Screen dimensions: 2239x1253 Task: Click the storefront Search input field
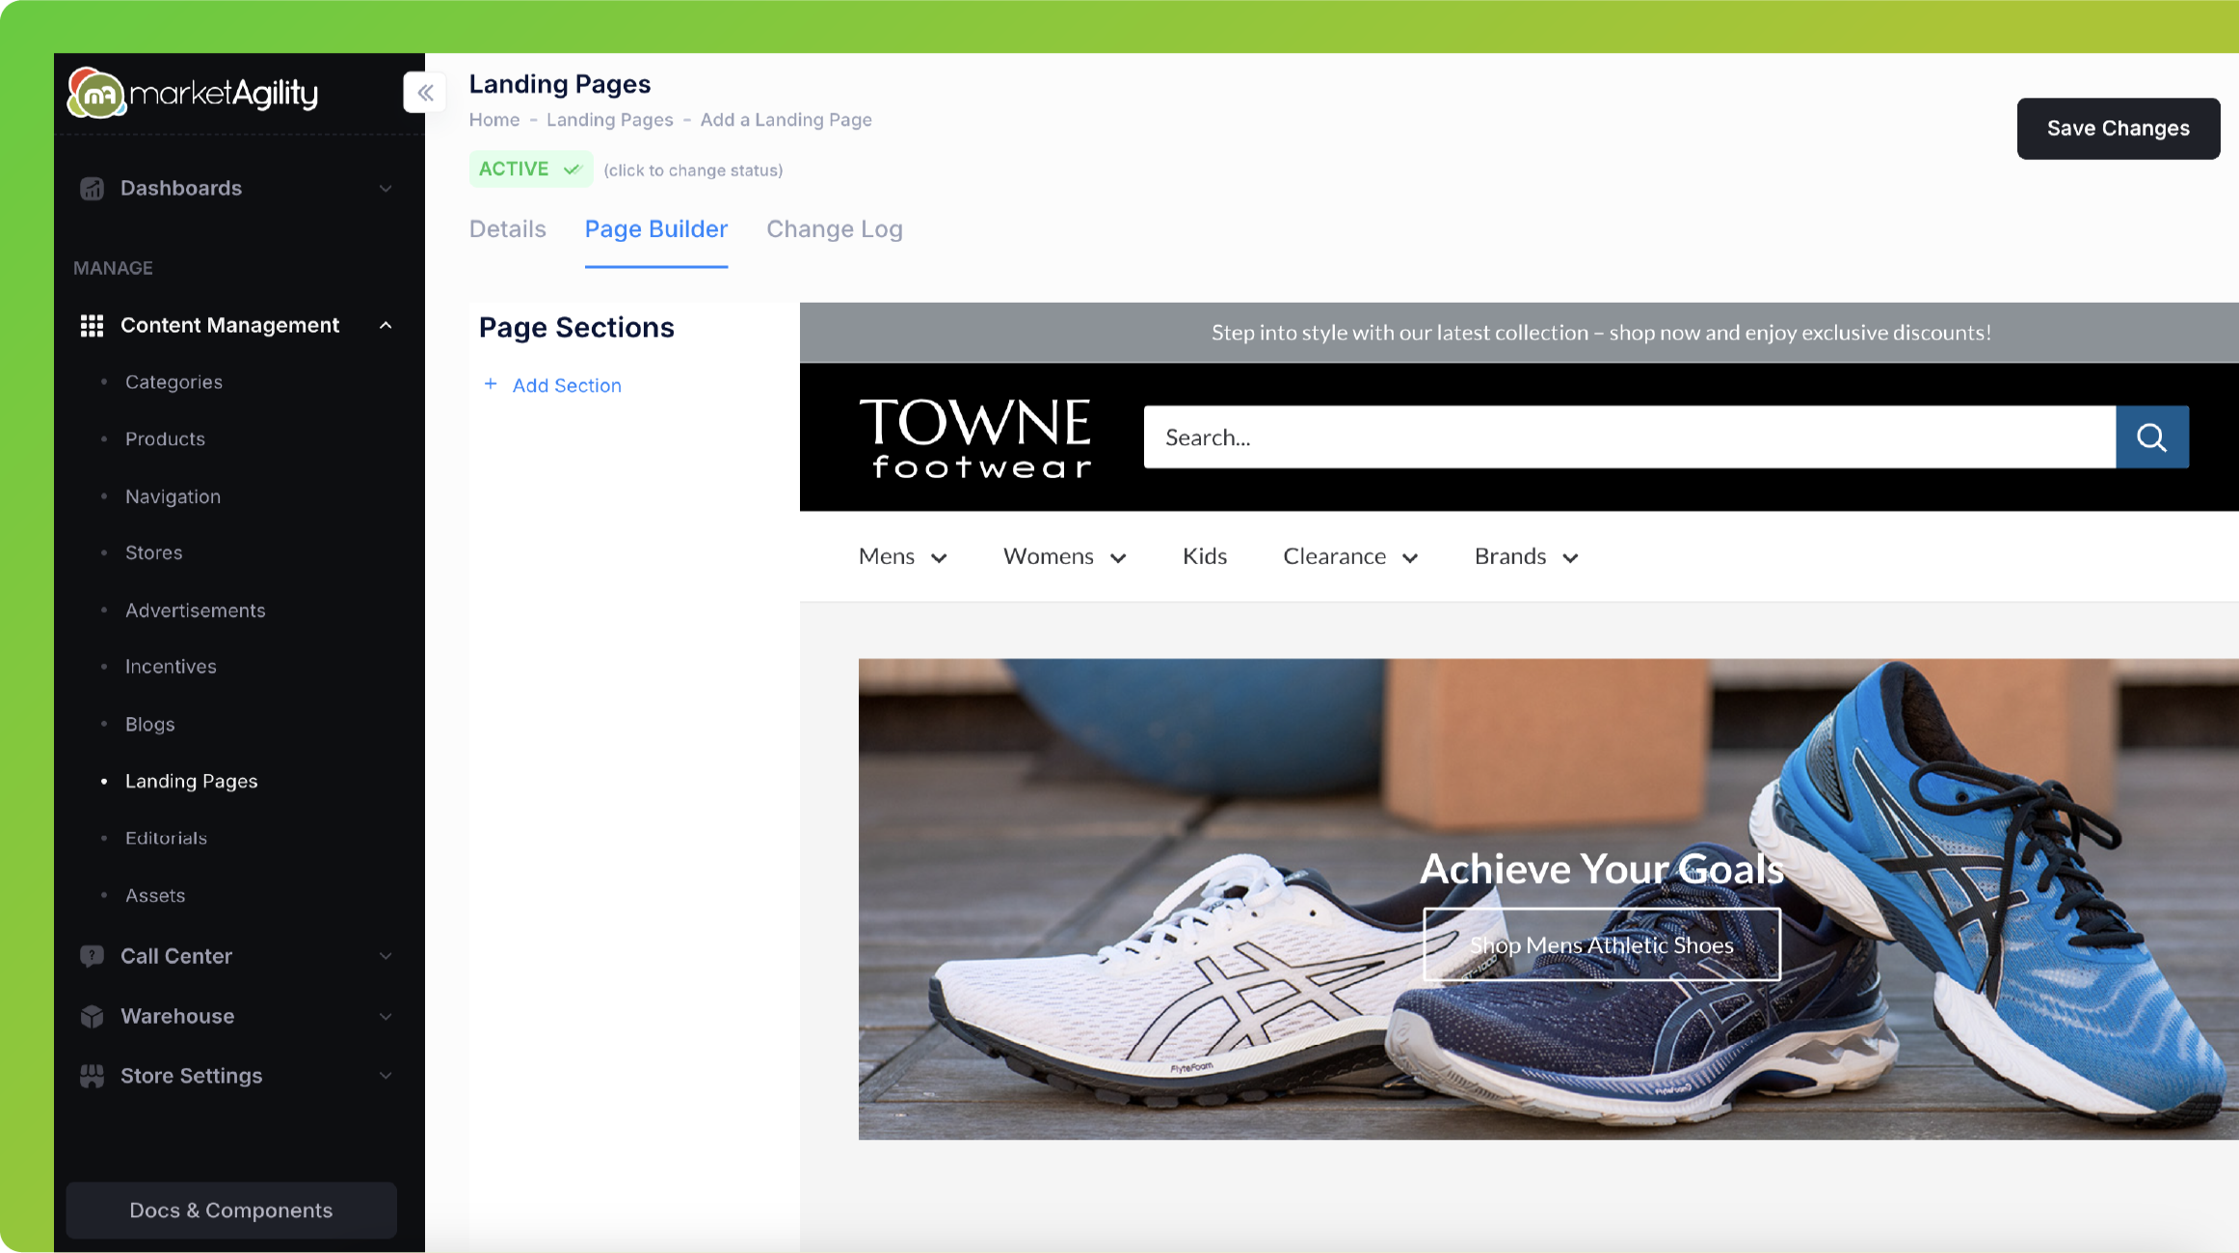coord(1629,438)
